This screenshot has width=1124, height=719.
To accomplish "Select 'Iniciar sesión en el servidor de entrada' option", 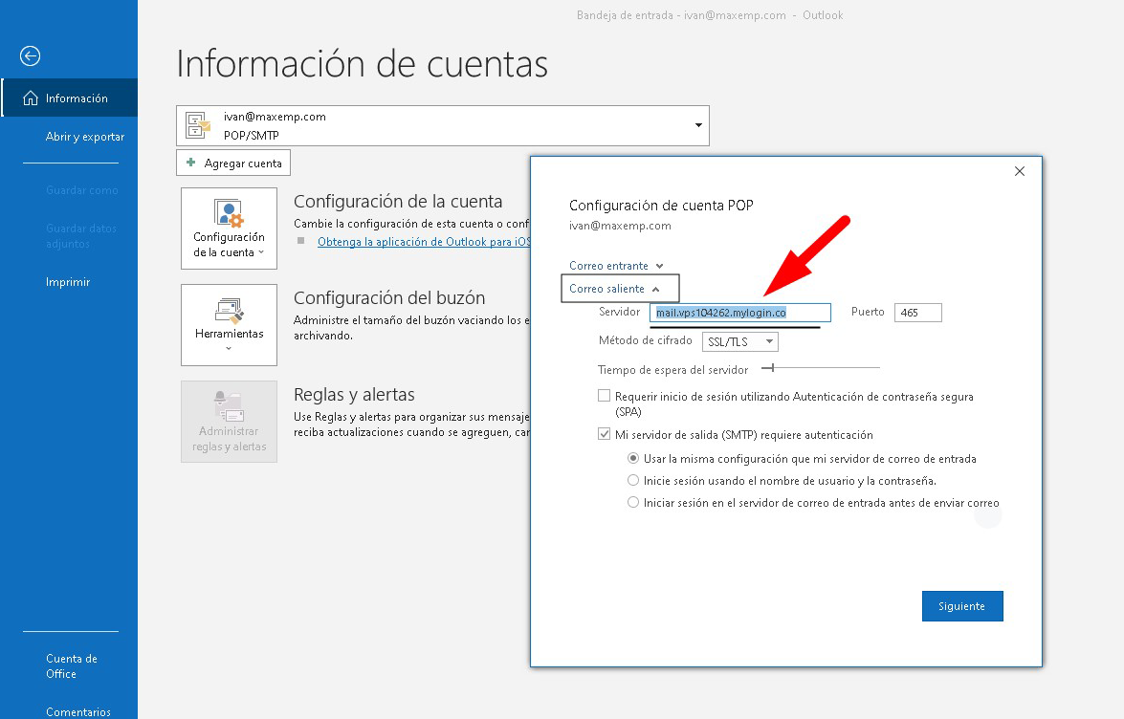I will (633, 503).
